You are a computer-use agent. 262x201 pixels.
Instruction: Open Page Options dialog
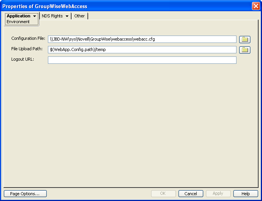click(x=25, y=194)
